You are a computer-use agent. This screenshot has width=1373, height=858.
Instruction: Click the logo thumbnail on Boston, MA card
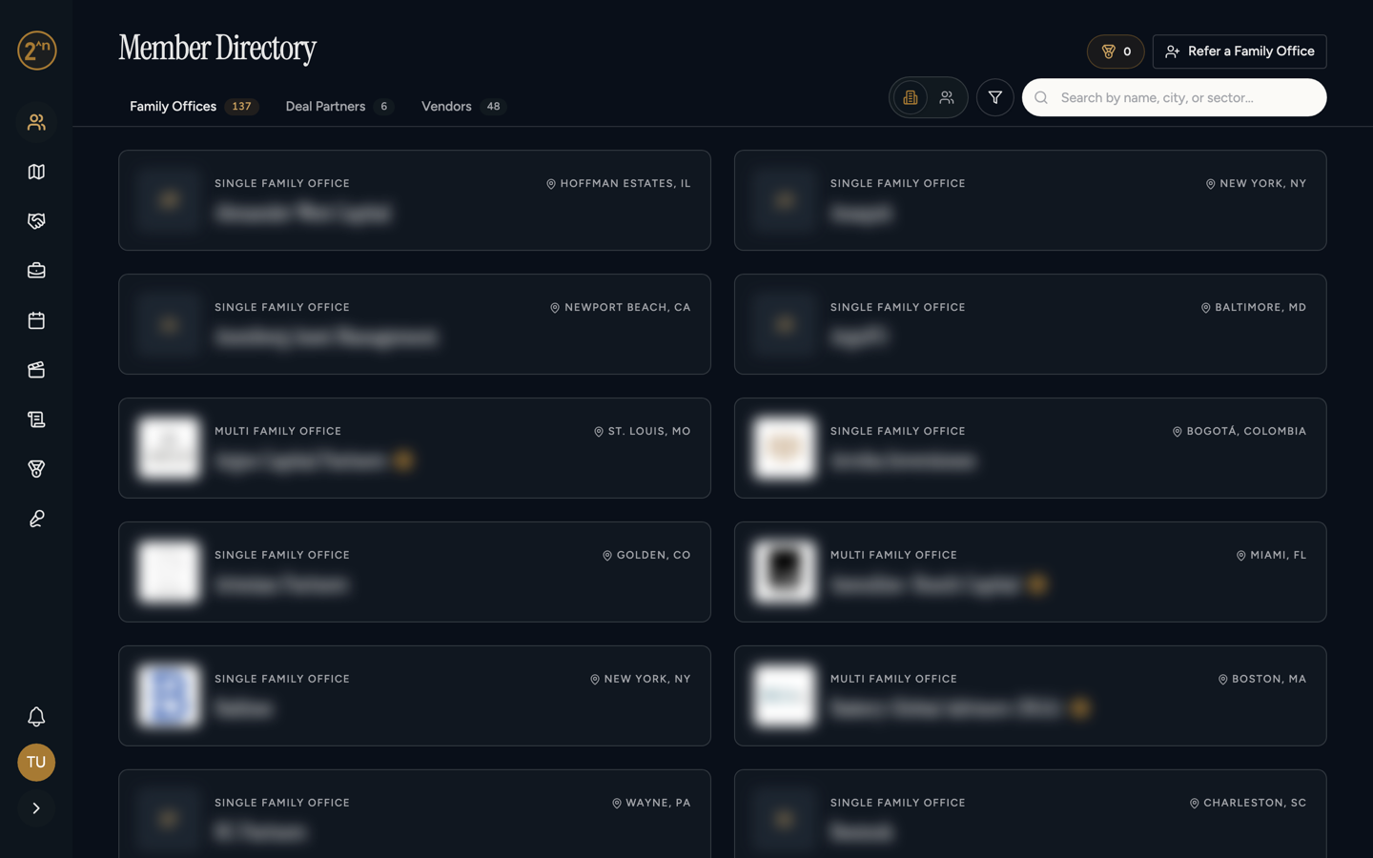(x=784, y=696)
